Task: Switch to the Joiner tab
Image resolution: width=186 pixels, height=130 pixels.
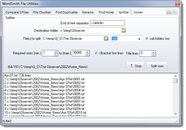Action: [138, 12]
